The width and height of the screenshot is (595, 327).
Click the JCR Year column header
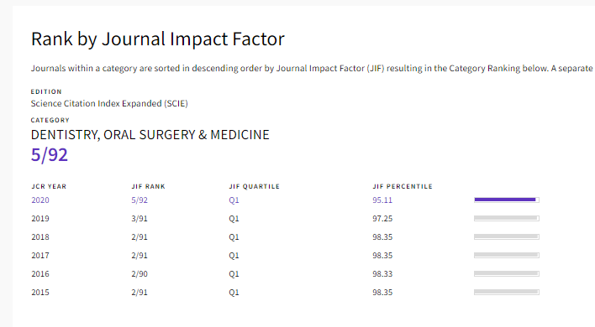tap(49, 186)
